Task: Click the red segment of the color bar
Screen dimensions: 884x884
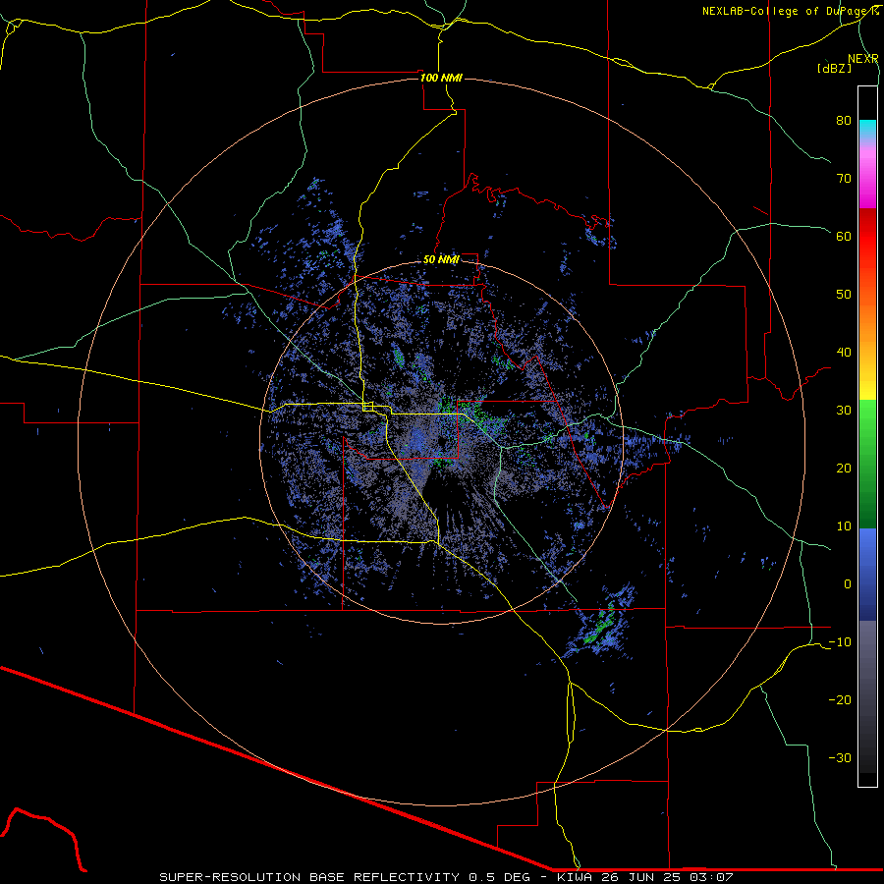Action: pos(867,237)
